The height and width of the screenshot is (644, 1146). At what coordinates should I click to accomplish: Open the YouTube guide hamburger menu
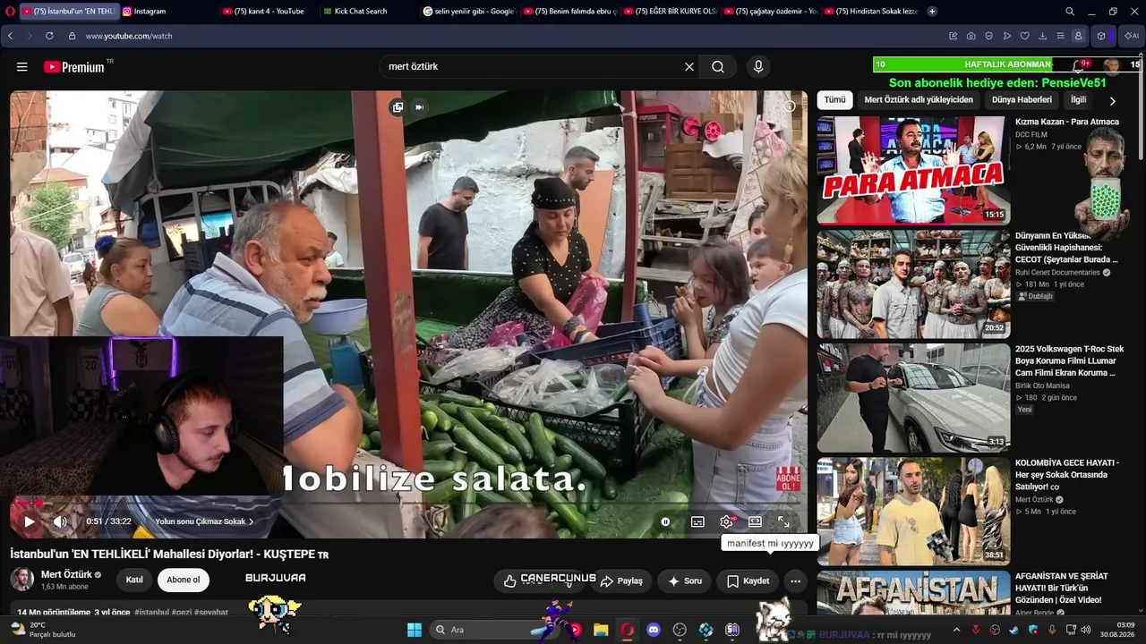[22, 67]
